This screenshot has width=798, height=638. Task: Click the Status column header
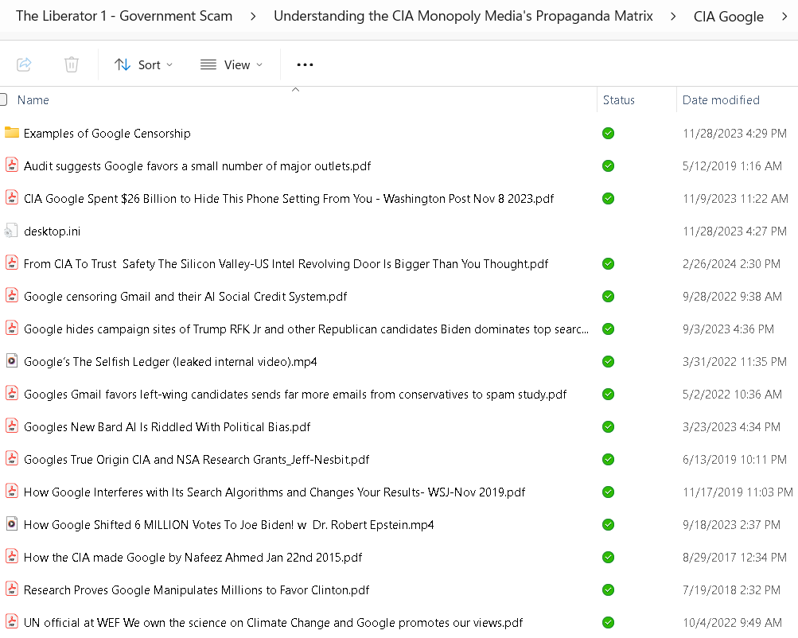point(619,100)
